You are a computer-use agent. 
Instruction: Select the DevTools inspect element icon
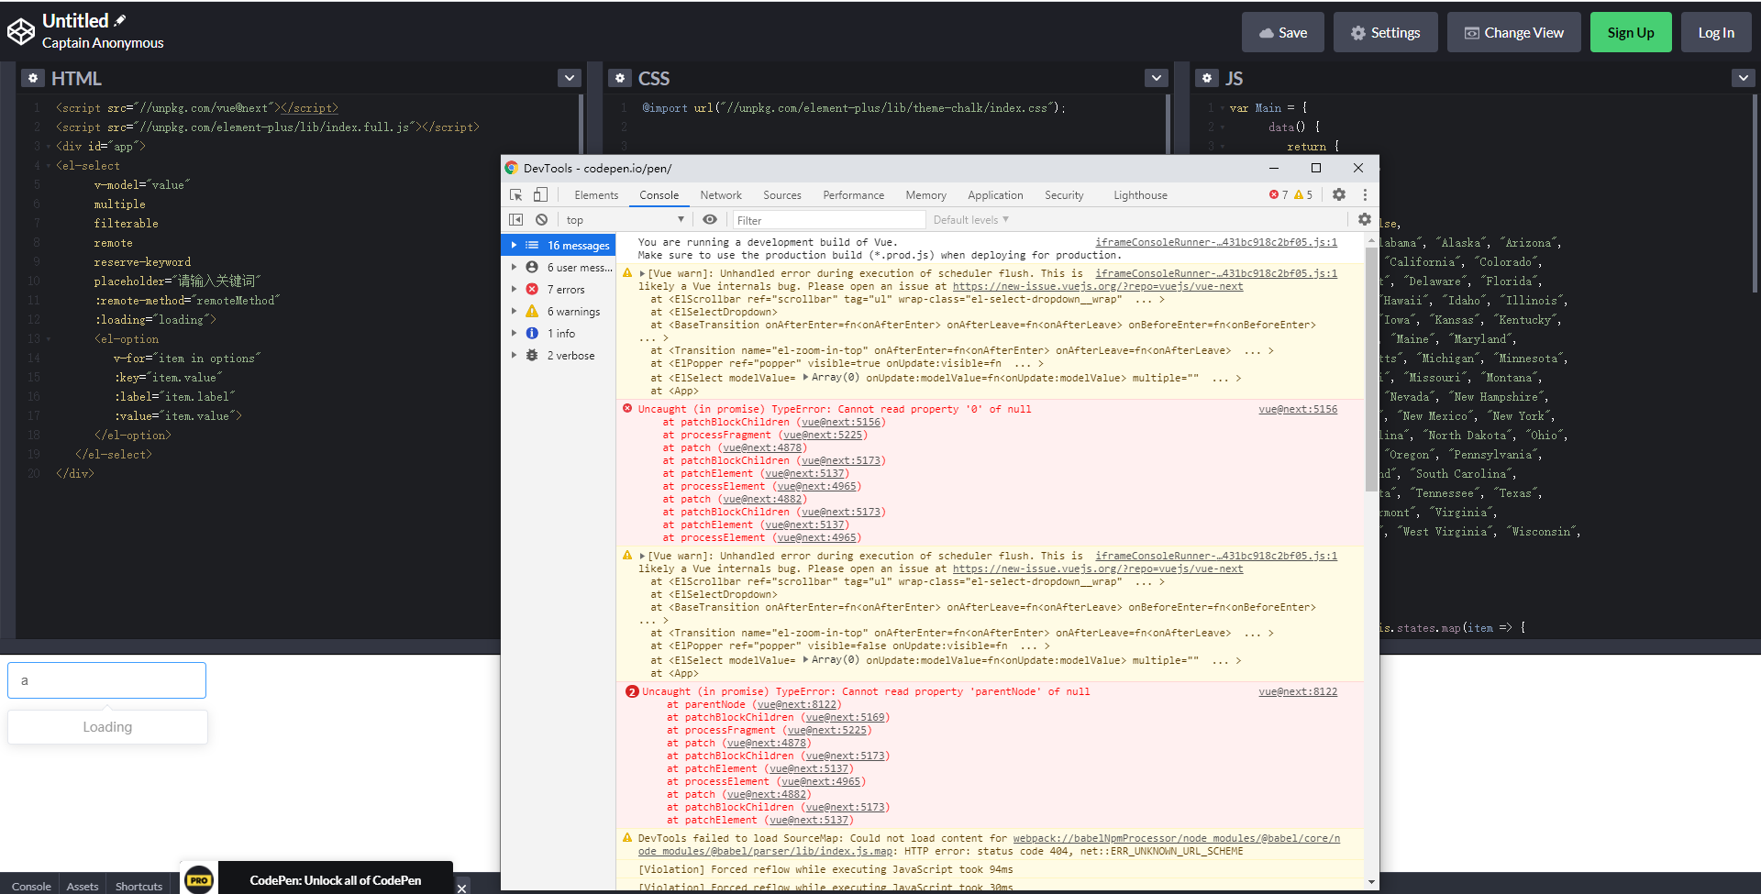[516, 194]
